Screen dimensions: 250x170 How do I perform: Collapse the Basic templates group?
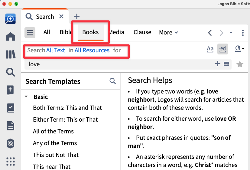click(x=26, y=96)
